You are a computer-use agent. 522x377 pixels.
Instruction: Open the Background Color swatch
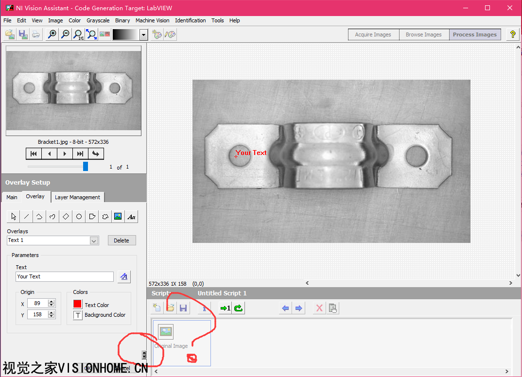coord(78,315)
